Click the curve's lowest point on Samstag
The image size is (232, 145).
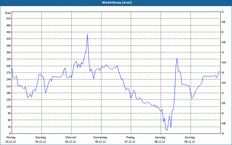[167, 130]
